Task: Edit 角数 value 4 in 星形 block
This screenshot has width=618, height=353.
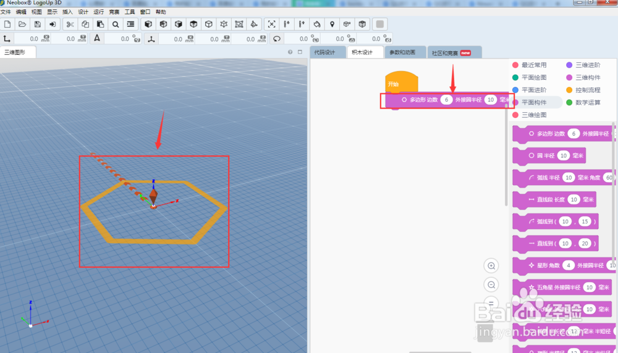Action: tap(569, 265)
